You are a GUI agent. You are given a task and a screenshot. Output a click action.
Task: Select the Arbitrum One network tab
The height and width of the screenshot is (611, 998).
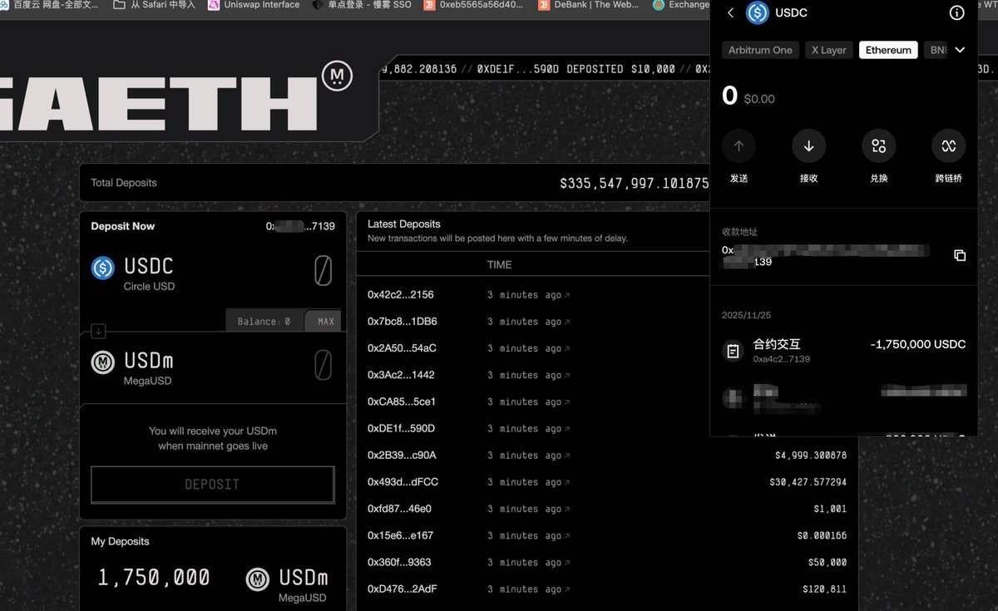[760, 50]
